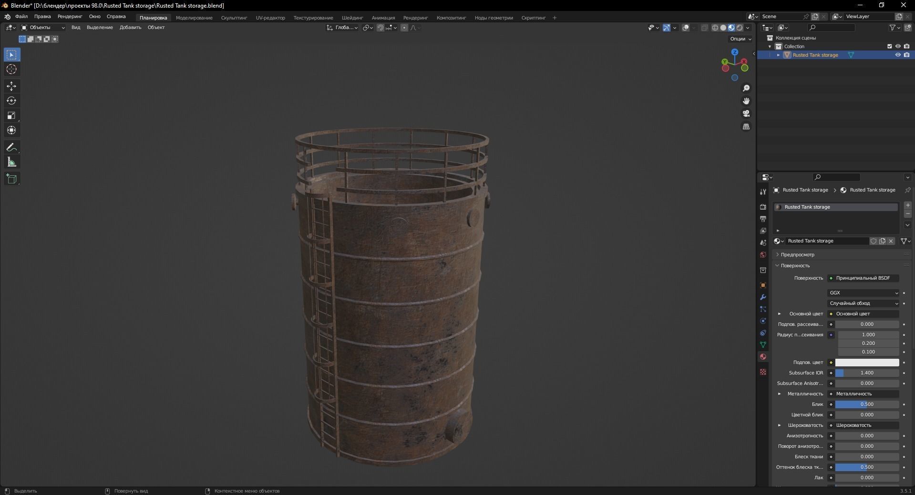Open the Modifier properties tab
The width and height of the screenshot is (915, 495).
click(x=762, y=297)
